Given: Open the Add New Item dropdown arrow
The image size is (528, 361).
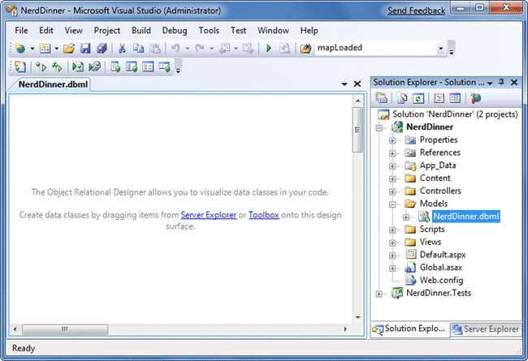Looking at the screenshot, I should (57, 49).
